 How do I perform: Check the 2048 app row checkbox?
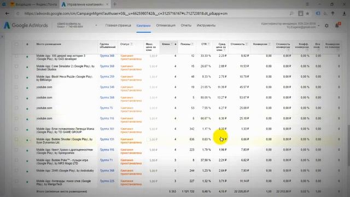[x=16, y=171]
